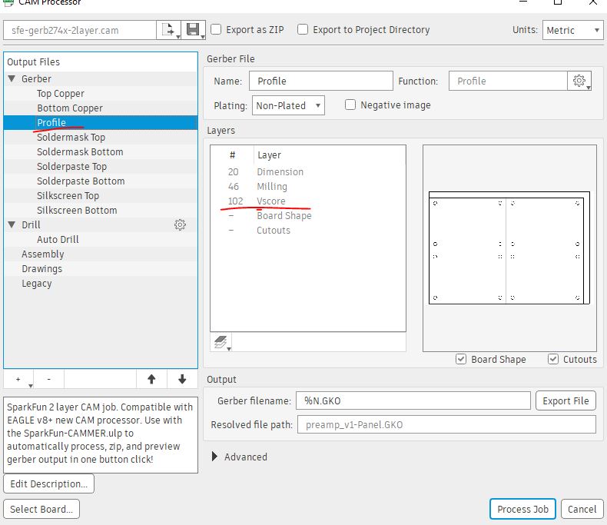Click the job filename sfe-gerb274x-2layer.cam field
Image resolution: width=607 pixels, height=525 pixels.
[x=80, y=30]
